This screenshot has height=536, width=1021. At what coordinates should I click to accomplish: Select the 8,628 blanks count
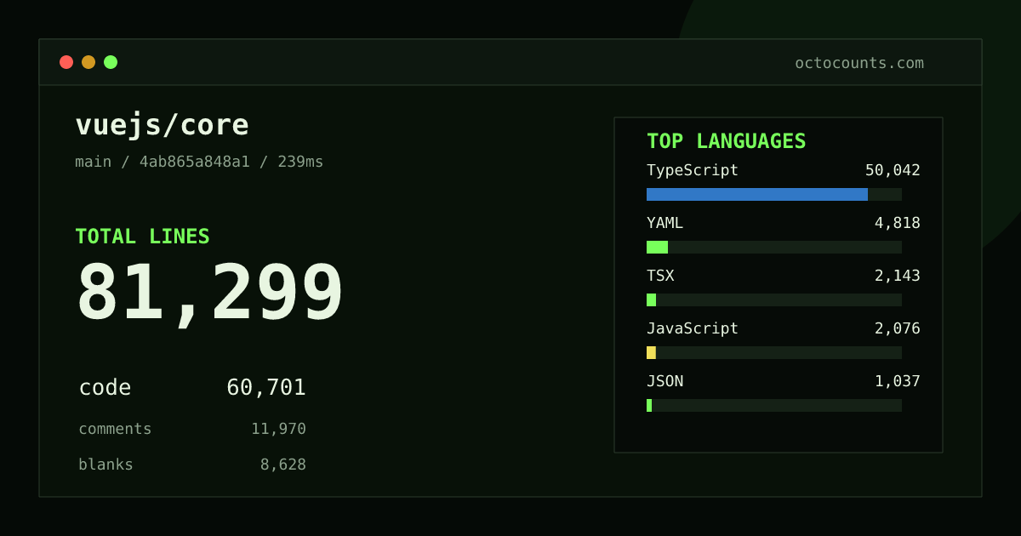[282, 465]
